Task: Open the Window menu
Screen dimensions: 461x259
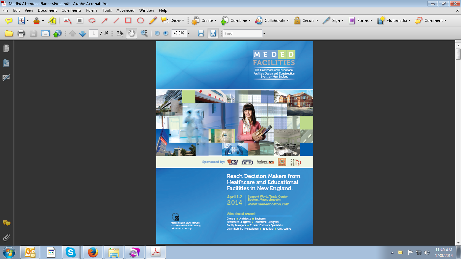Action: tap(147, 10)
